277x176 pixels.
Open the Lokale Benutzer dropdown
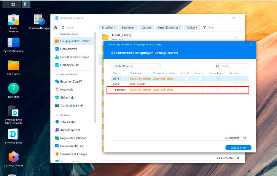(136, 66)
